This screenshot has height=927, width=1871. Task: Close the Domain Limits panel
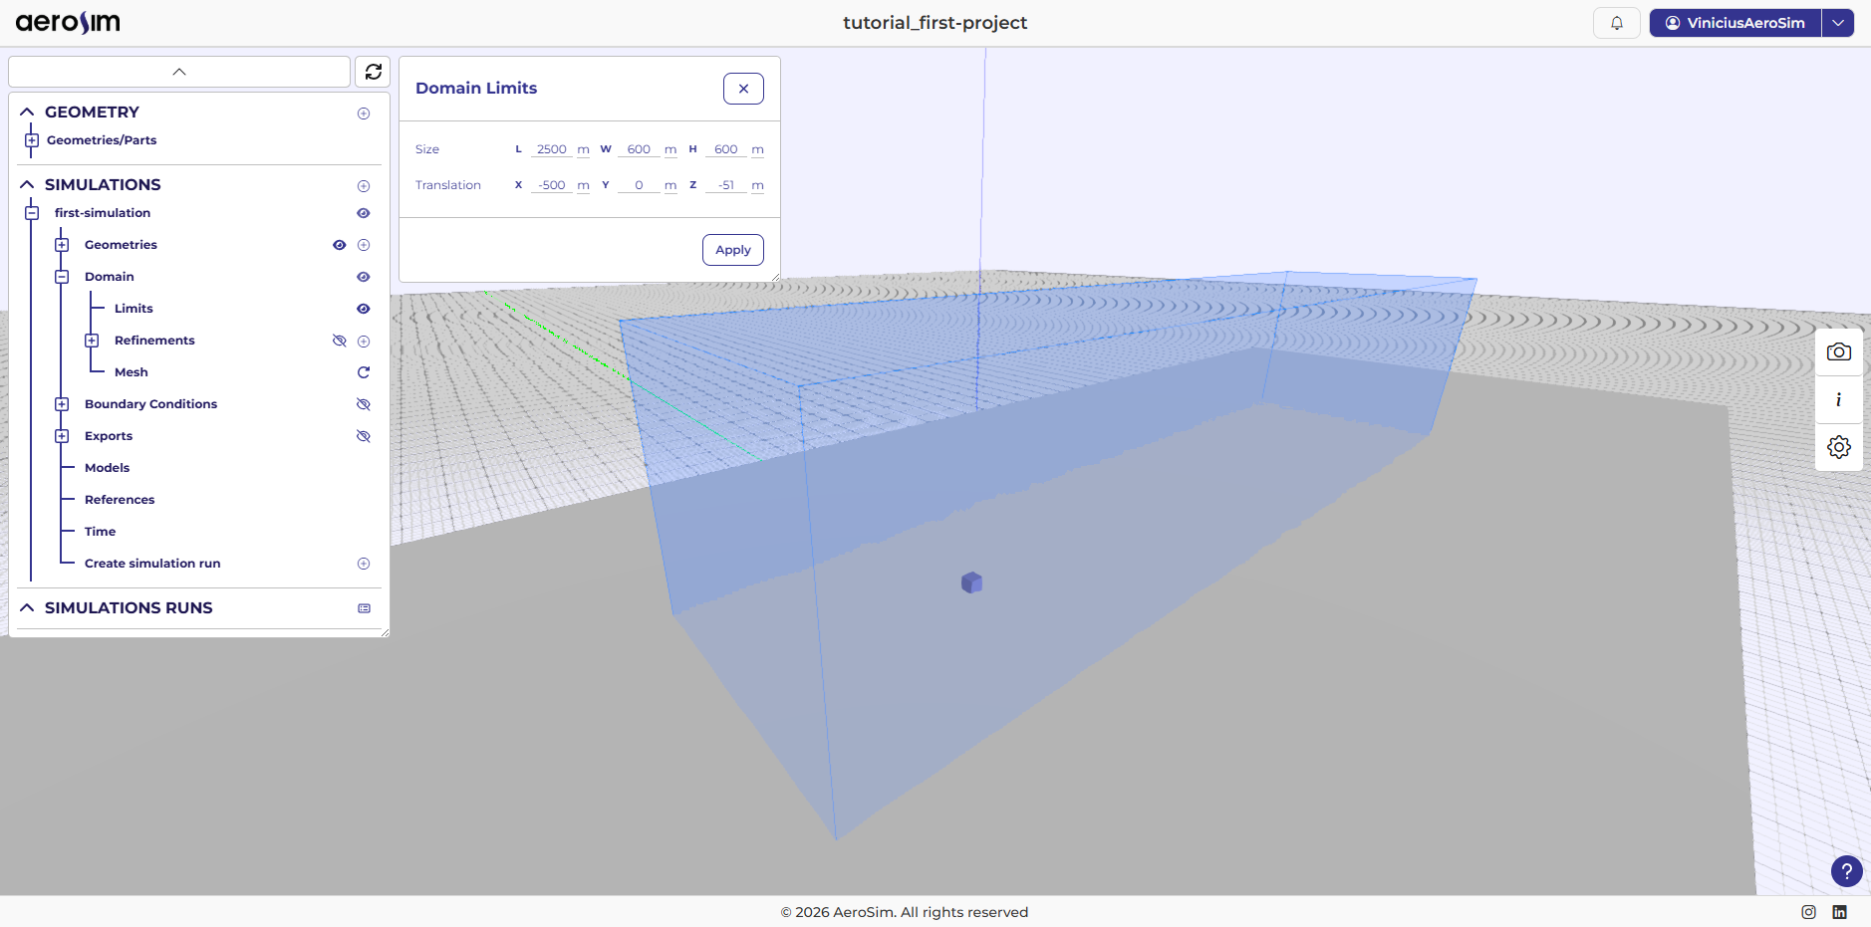(743, 89)
